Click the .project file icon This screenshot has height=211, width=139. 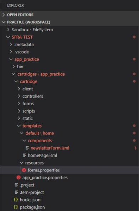16,185
